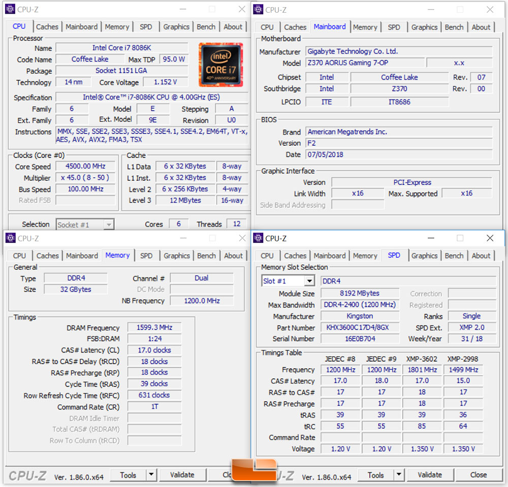Screen dimensions: 508x487
Task: Click Tools button in SPD window
Action: [376, 475]
